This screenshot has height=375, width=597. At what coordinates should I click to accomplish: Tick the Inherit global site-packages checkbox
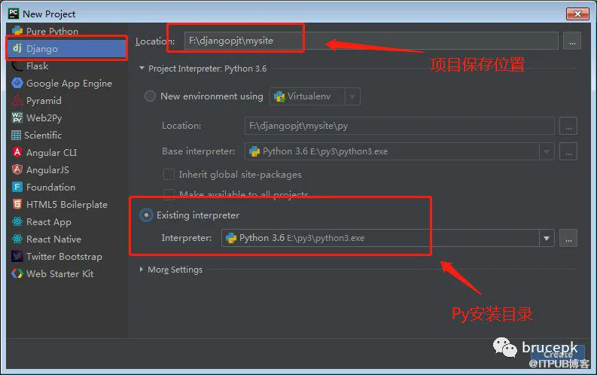(169, 175)
